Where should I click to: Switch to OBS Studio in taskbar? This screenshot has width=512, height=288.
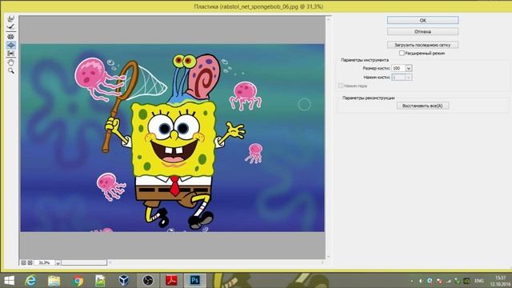point(148,281)
